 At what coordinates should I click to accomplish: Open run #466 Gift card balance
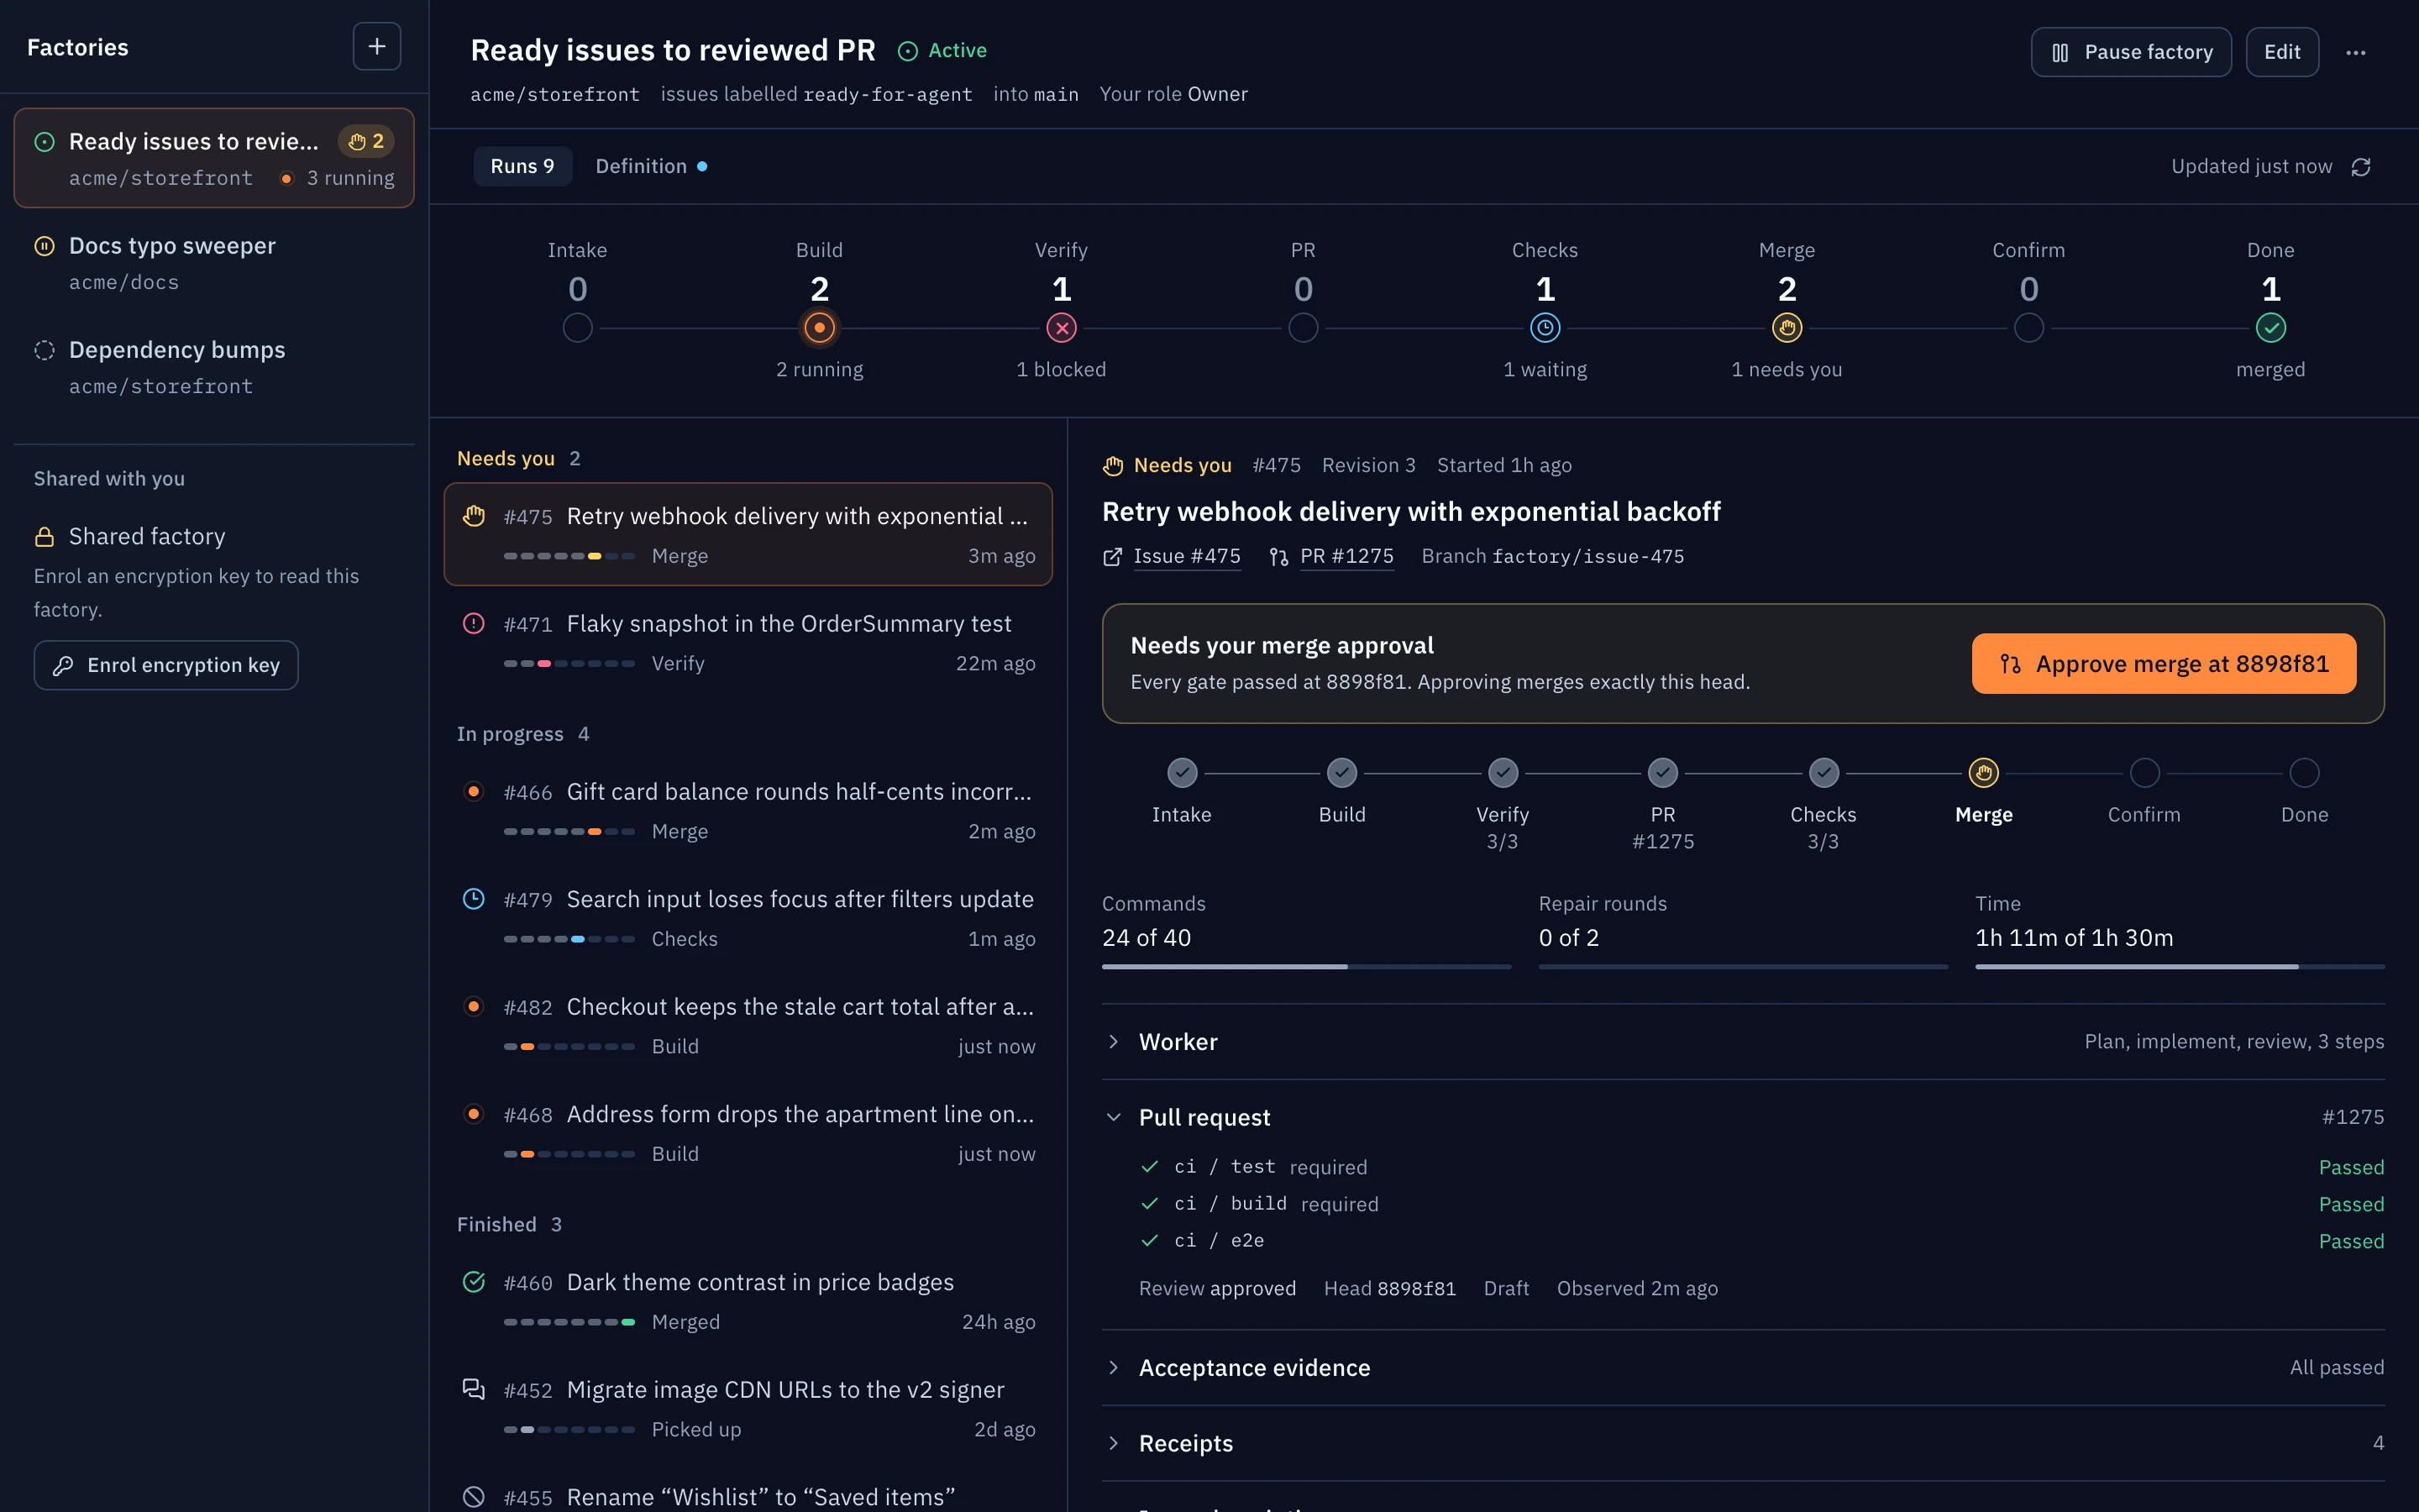click(x=748, y=810)
